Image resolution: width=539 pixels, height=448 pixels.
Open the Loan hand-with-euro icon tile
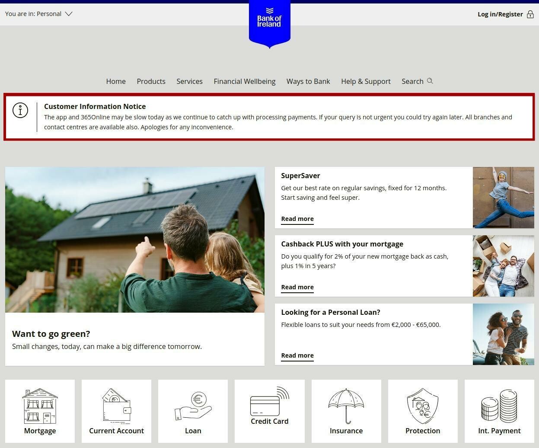[193, 411]
